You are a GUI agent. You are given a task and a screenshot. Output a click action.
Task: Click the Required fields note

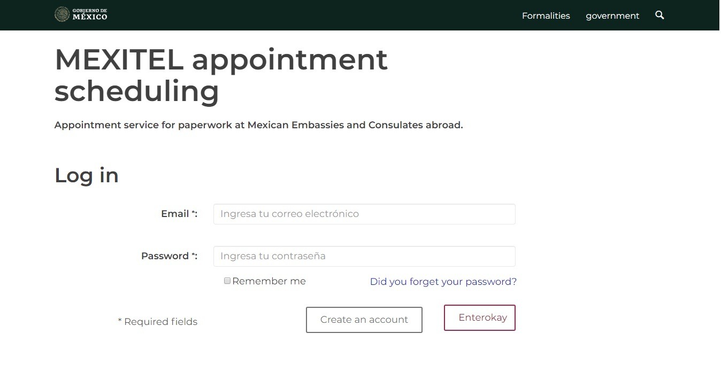tap(158, 322)
